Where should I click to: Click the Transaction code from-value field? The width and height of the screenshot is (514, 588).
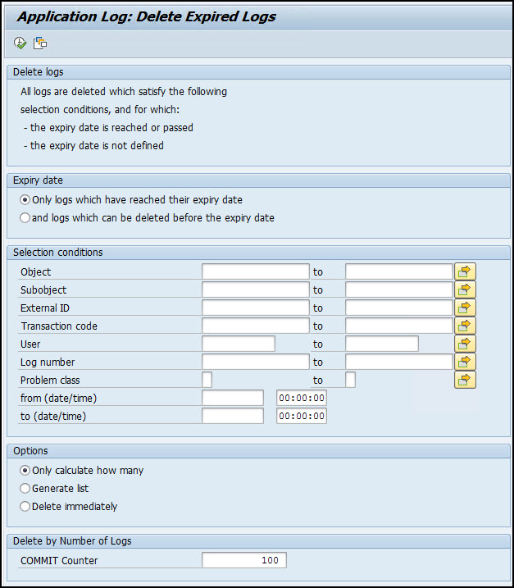[255, 326]
